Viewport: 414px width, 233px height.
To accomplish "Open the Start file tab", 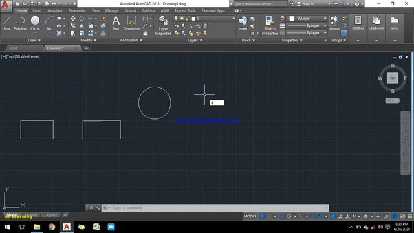I will click(x=13, y=48).
